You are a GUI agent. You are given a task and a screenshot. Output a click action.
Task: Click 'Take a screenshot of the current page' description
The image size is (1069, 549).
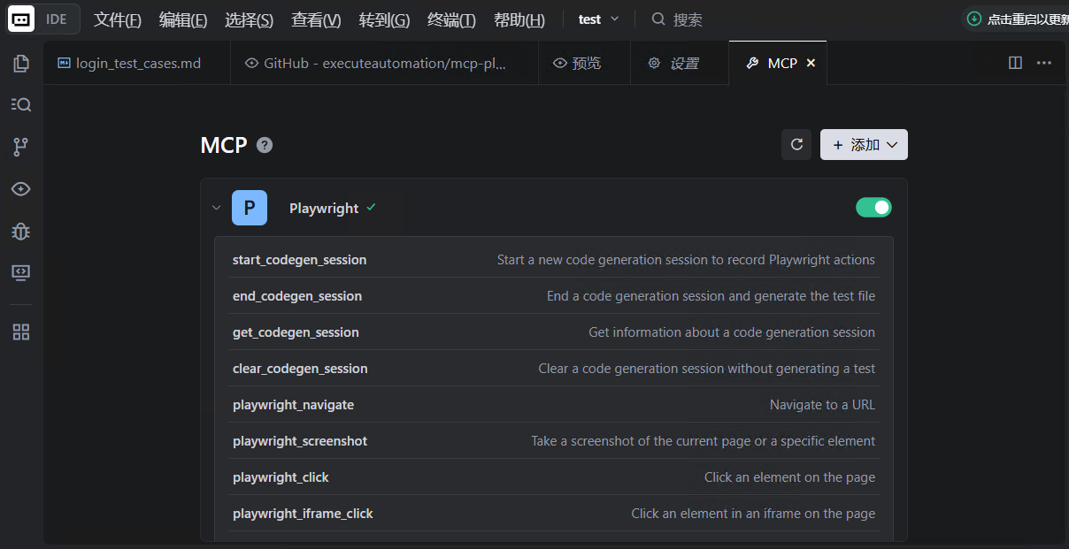point(703,441)
